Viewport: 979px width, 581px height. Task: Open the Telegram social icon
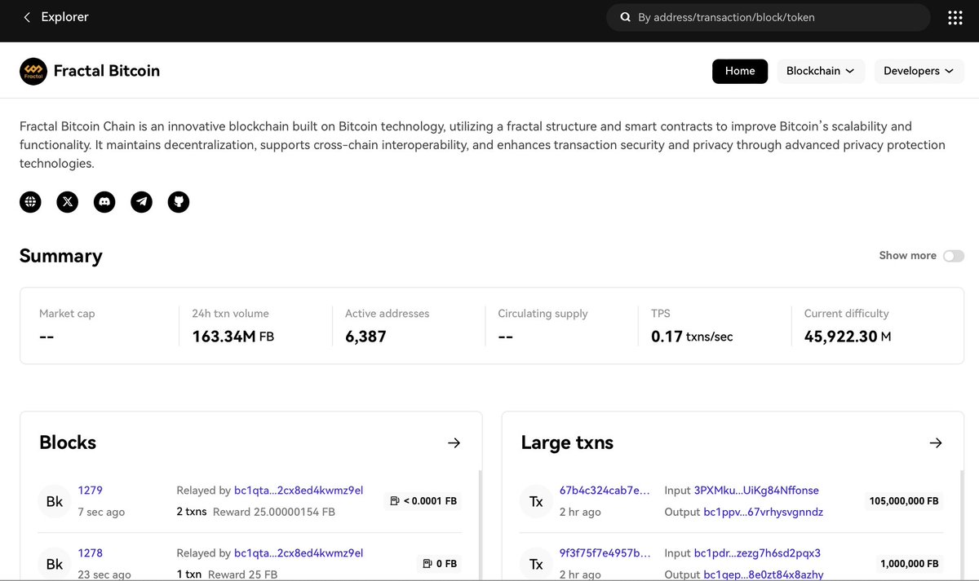[x=142, y=202]
